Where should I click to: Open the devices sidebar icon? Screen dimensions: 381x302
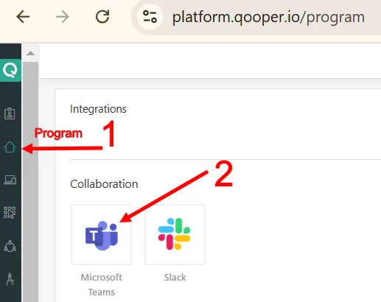pos(10,180)
